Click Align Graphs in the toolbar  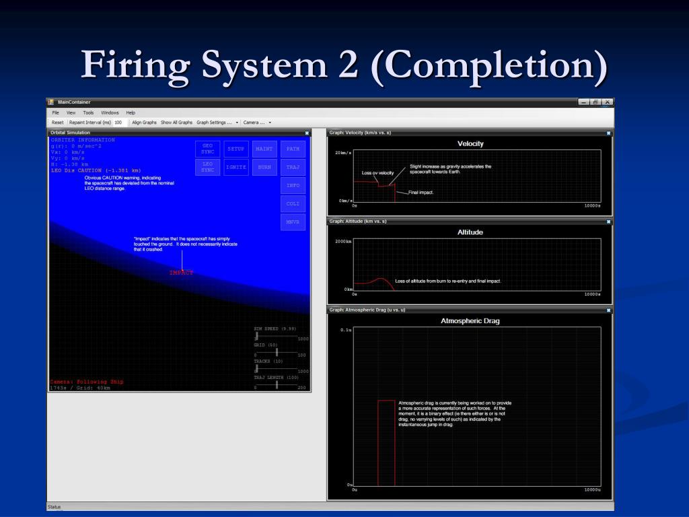(x=144, y=123)
